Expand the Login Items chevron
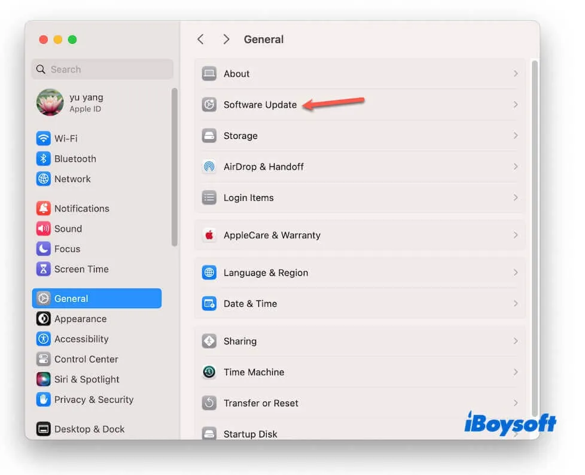 pyautogui.click(x=515, y=197)
